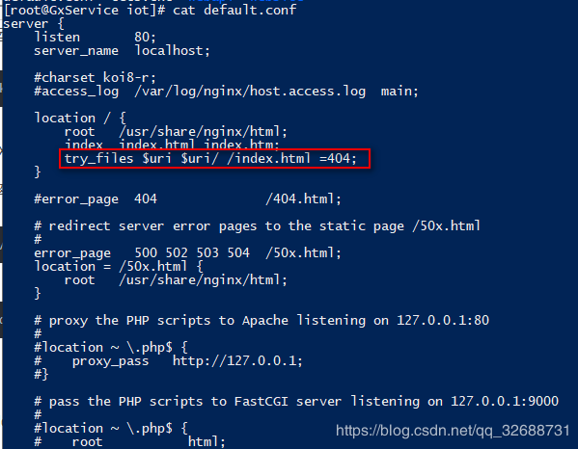The width and height of the screenshot is (578, 449).
Task: Click the 'cat default.conf' command text
Action: pos(234,10)
